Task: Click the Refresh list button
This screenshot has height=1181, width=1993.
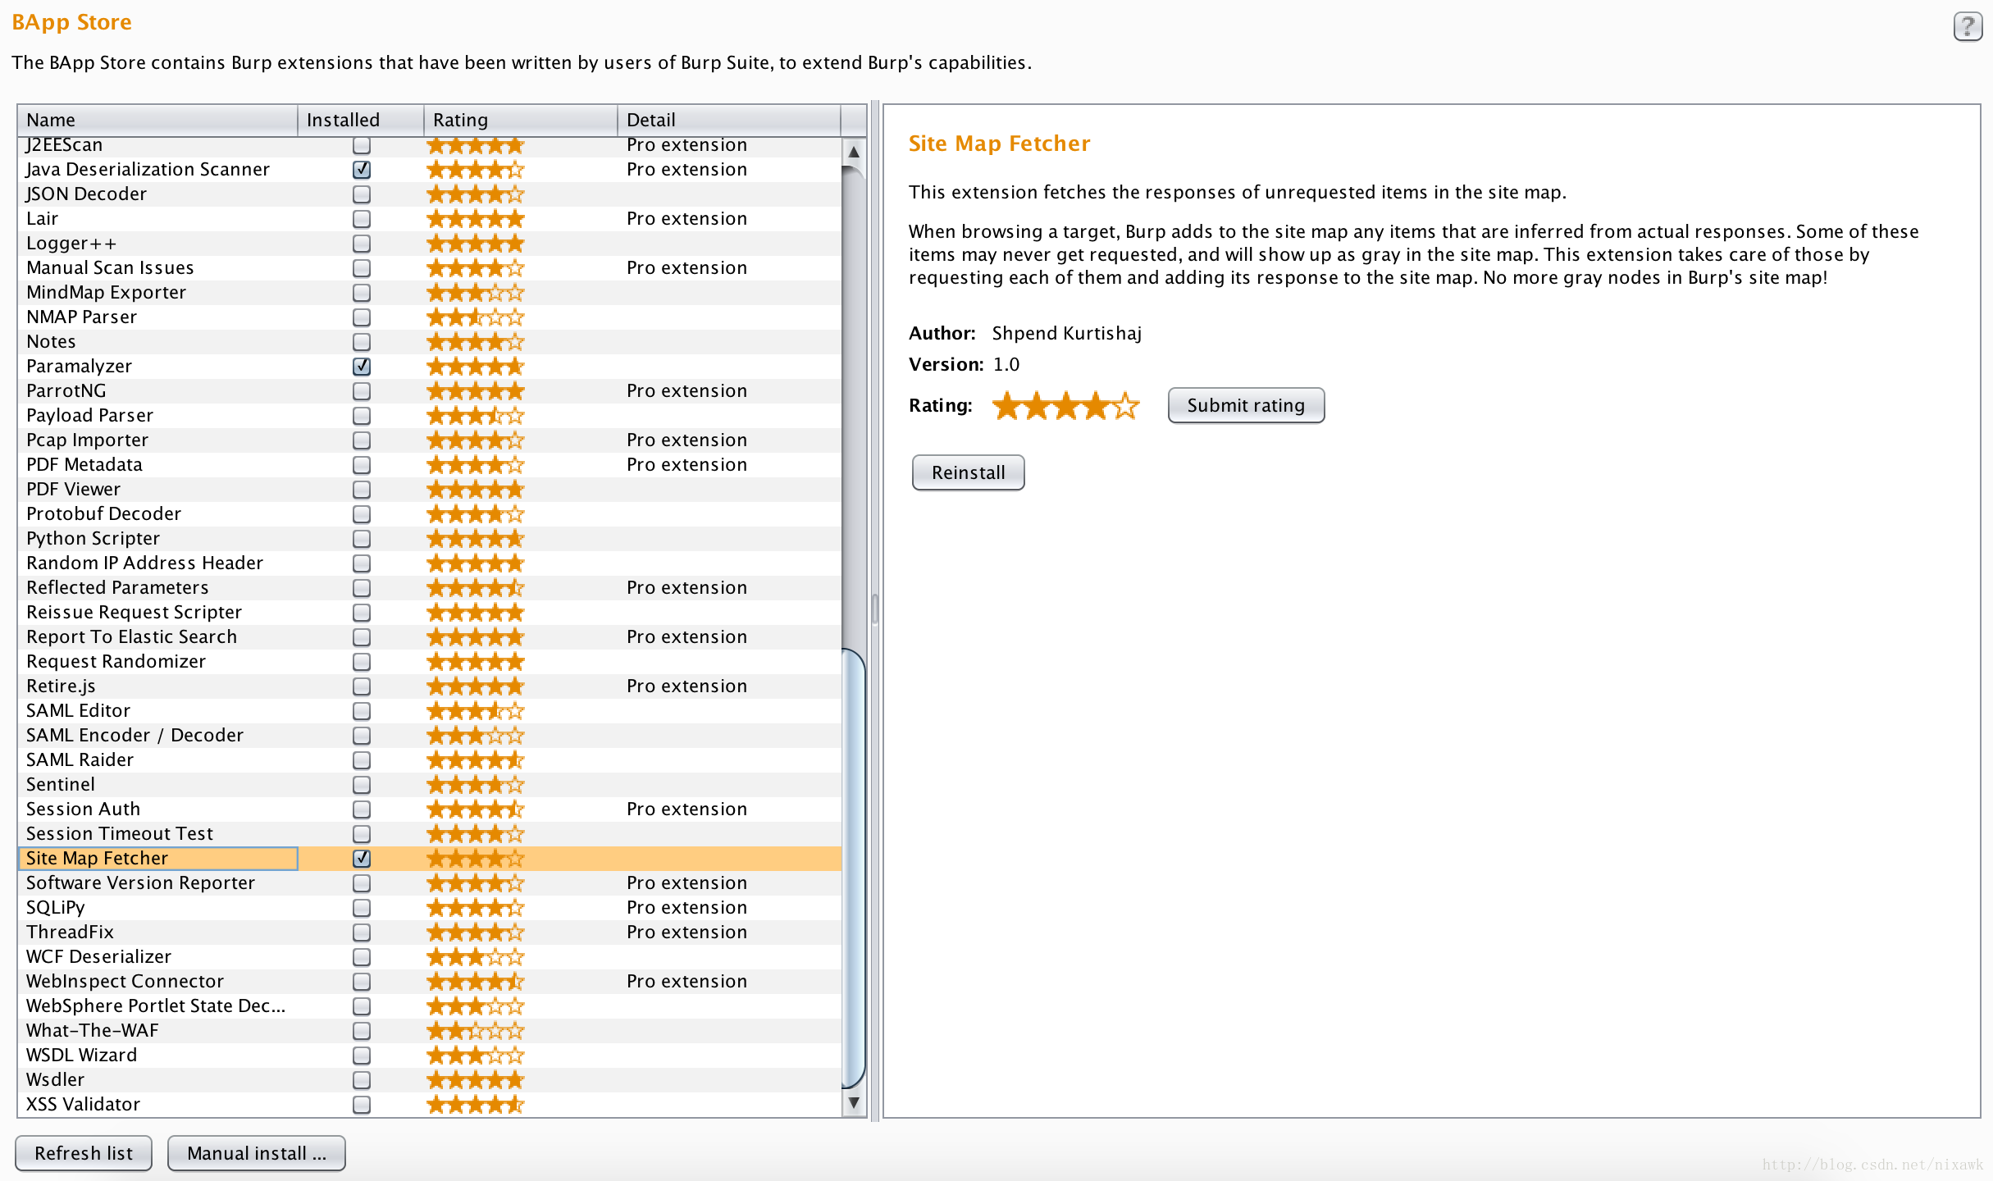Action: pos(84,1153)
